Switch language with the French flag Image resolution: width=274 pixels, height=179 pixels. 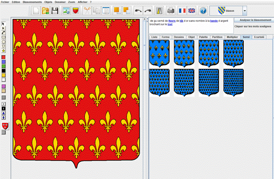point(182,10)
